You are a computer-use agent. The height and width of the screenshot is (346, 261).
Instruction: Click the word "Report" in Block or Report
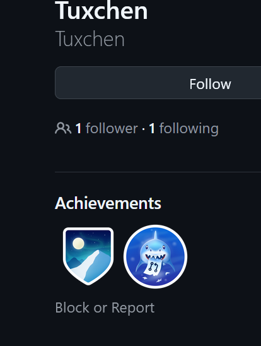pyautogui.click(x=133, y=308)
